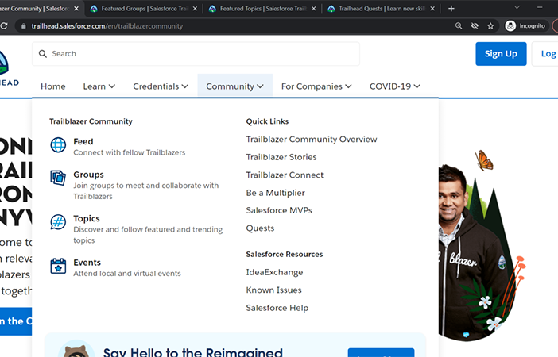Open a new browser tab

pyautogui.click(x=451, y=9)
